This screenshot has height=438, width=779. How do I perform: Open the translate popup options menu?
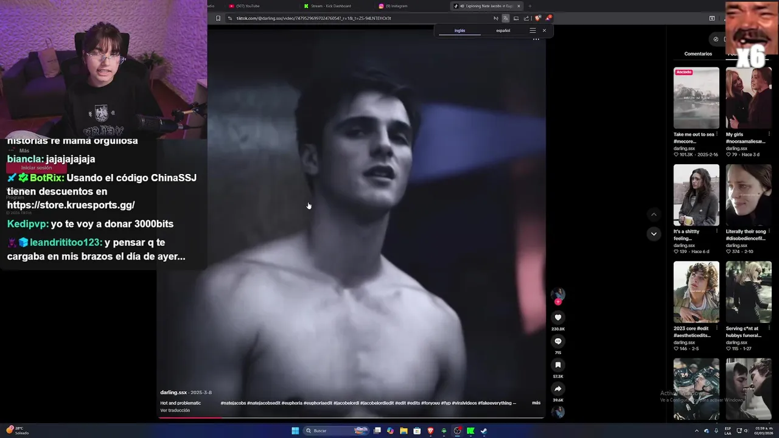click(x=533, y=30)
